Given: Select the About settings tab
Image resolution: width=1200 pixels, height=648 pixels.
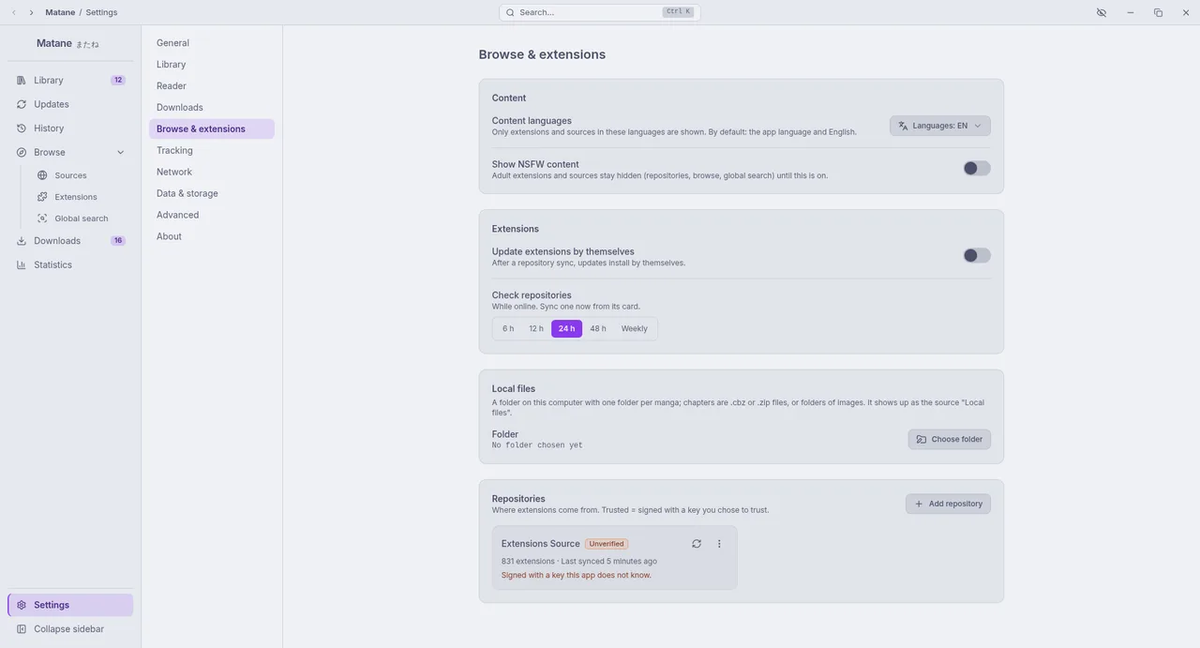Looking at the screenshot, I should pyautogui.click(x=212, y=236).
